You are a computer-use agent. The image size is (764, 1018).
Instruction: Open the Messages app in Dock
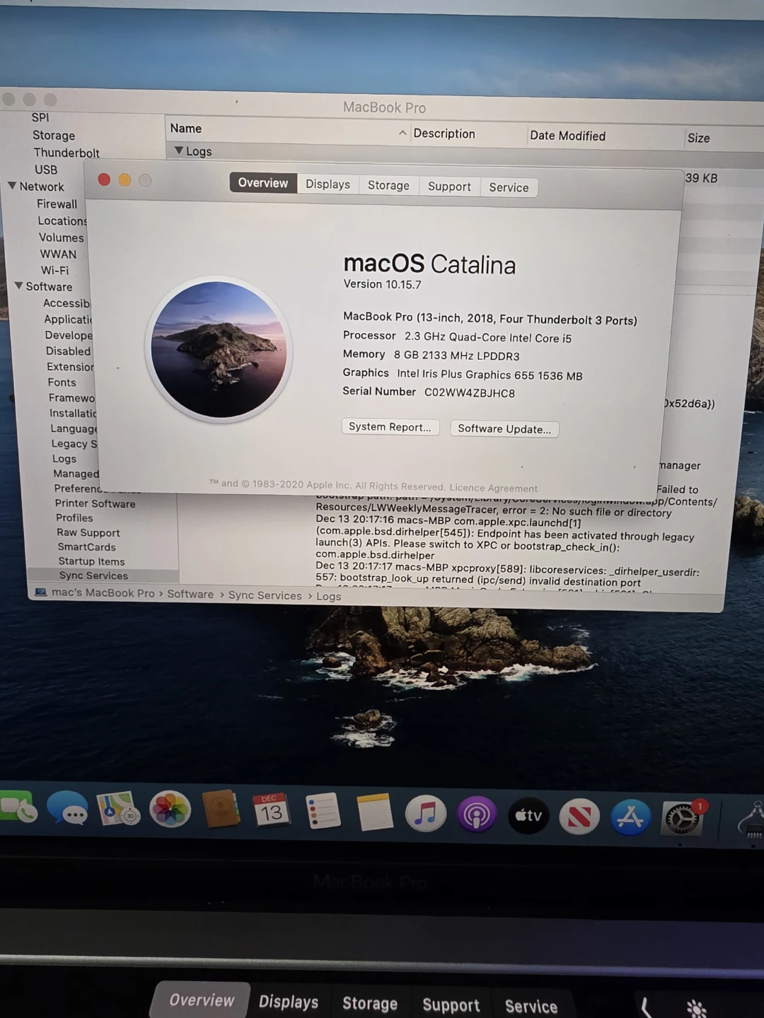coord(68,810)
